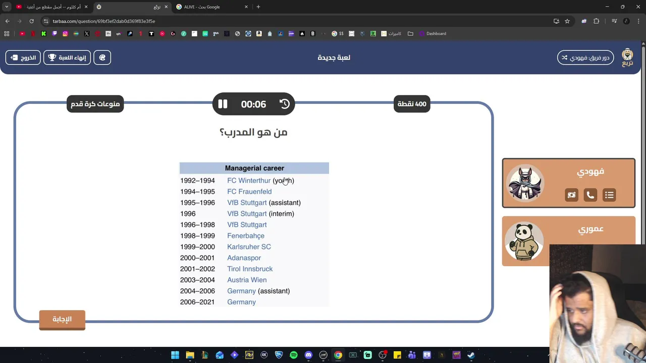
Task: Open the tab search dropdown
Action: (7, 7)
